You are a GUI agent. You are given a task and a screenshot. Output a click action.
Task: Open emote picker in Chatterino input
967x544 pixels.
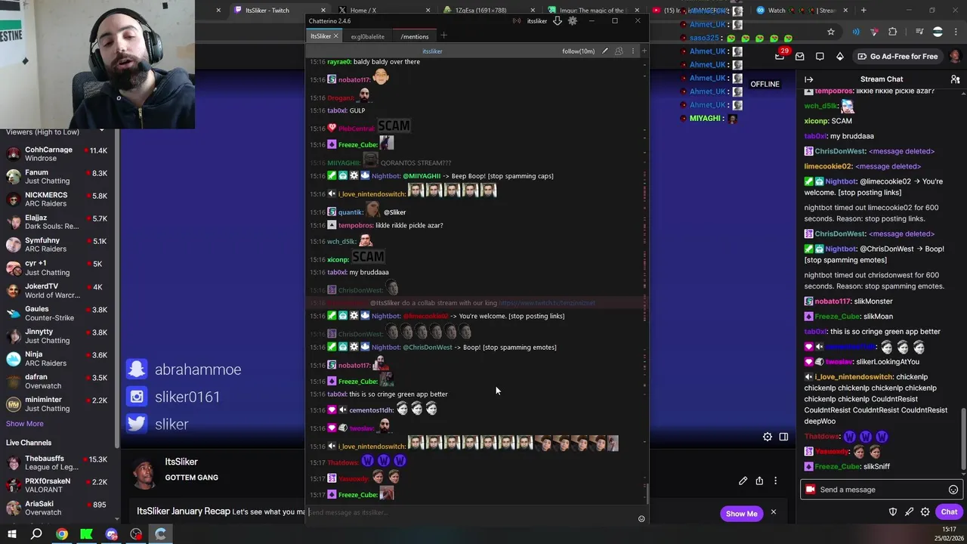[641, 519]
